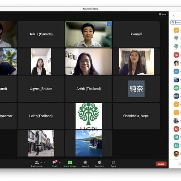Click the red Leave button

point(161,164)
